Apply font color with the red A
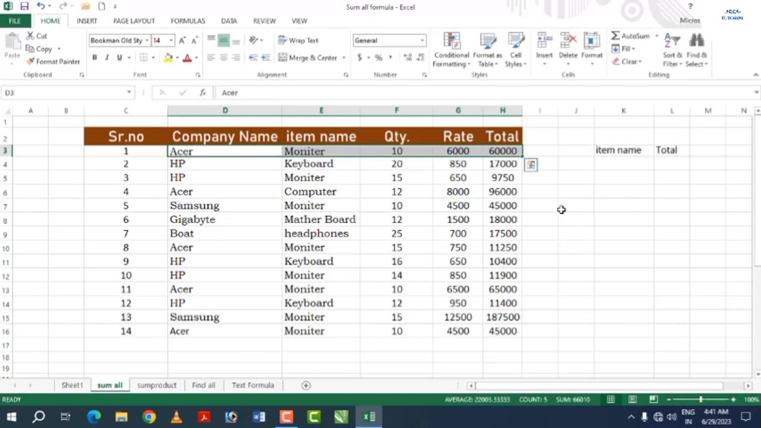The width and height of the screenshot is (761, 428). tap(187, 58)
